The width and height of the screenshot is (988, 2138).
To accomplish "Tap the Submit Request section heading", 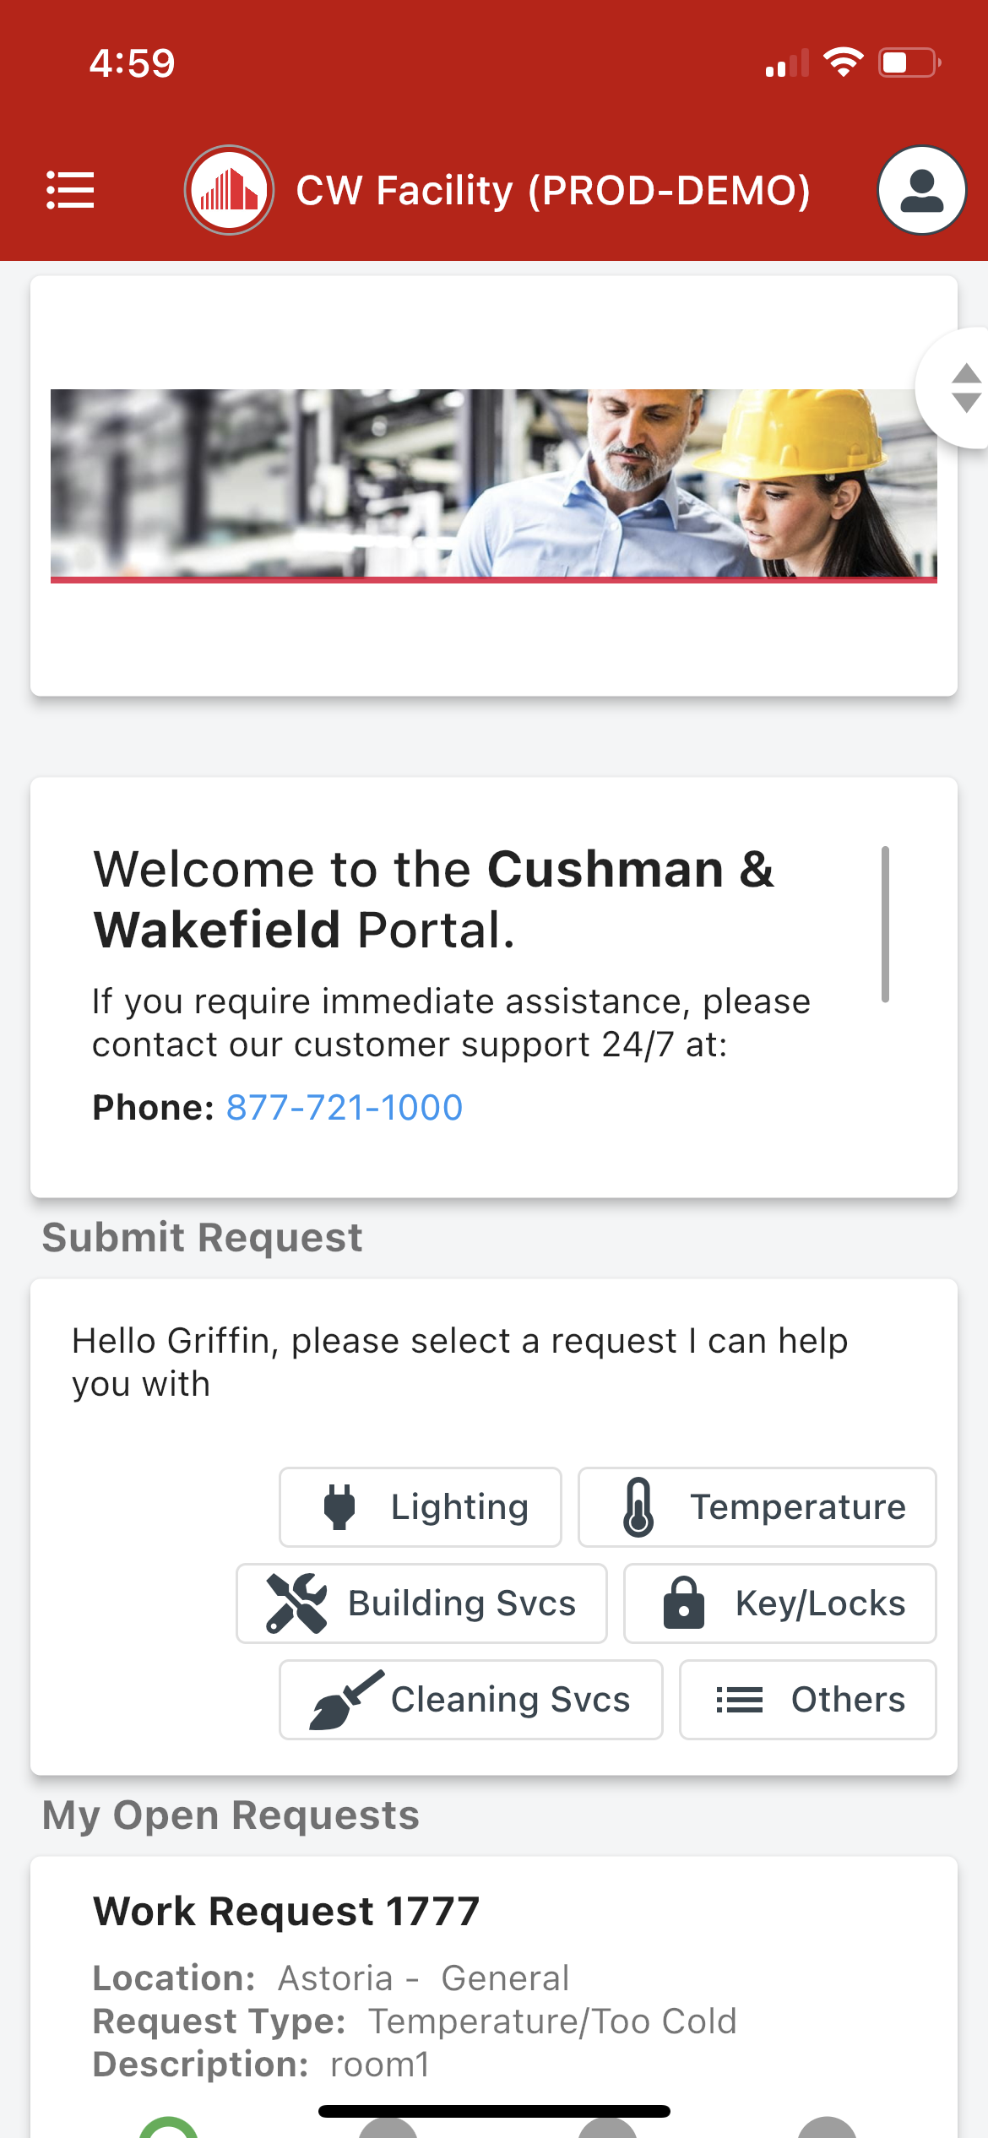I will 203,1238.
